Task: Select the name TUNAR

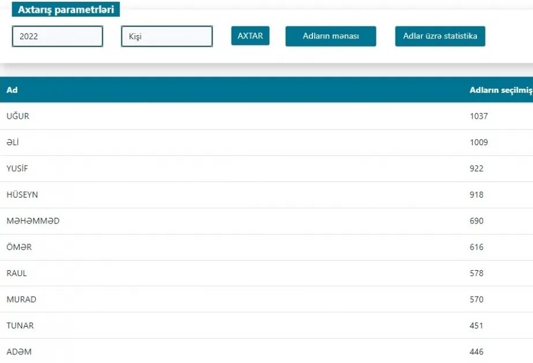Action: (20, 326)
